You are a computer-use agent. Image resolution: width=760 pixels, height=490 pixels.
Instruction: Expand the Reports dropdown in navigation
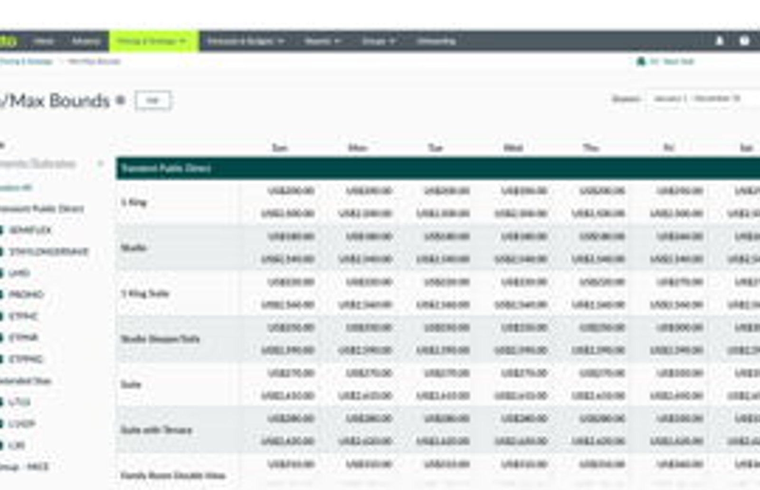tap(323, 41)
